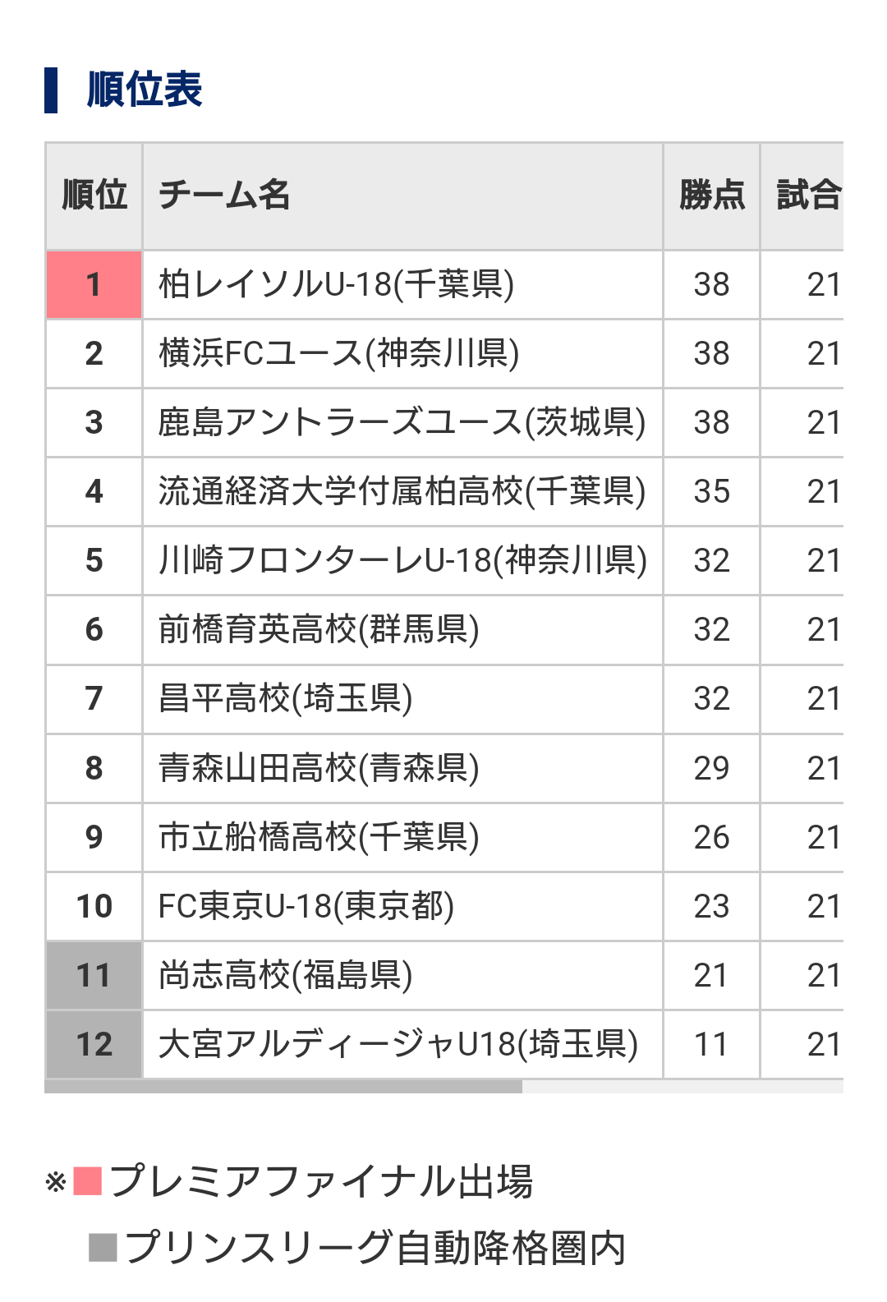Click the pink Premier Final legend square
This screenshot has height=1302, width=887.
[87, 1181]
